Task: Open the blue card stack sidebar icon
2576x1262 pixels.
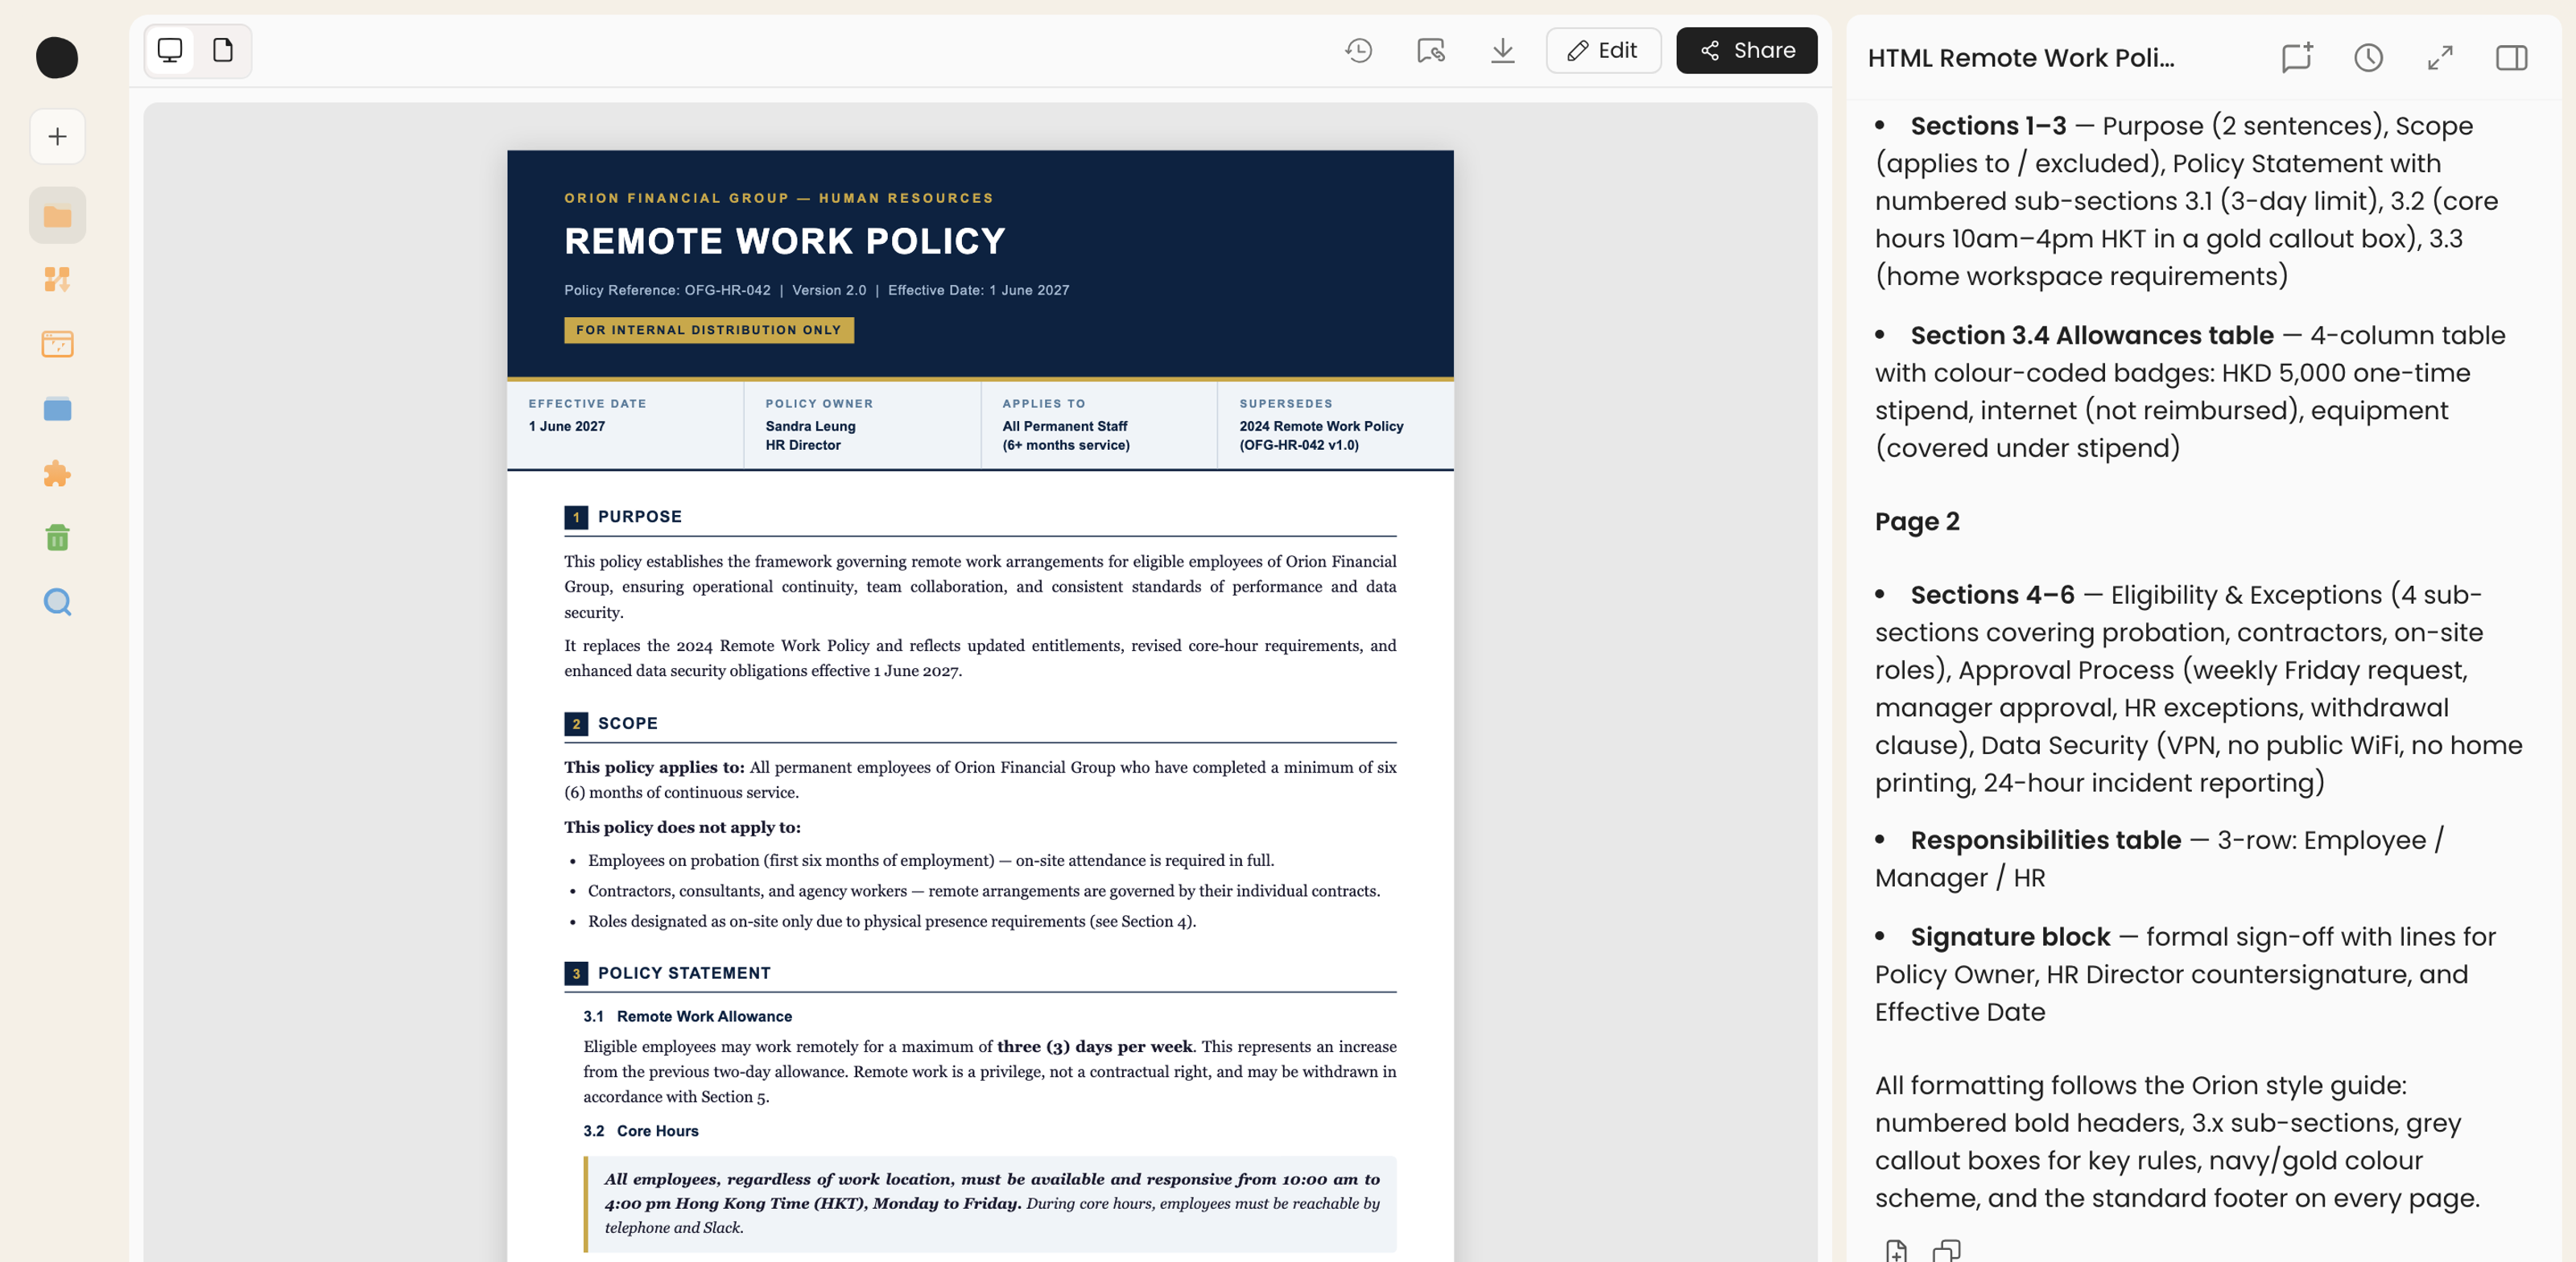Action: [x=57, y=409]
